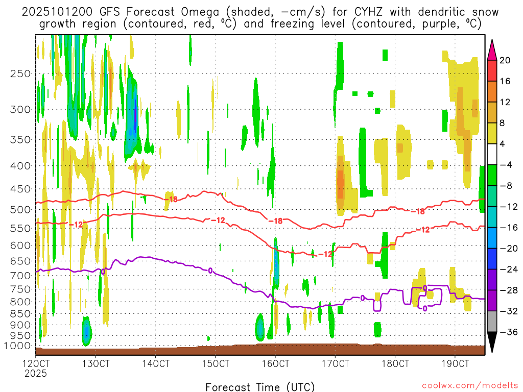The image size is (523, 392).
Task: Click the 170CT time axis label
Action: [335, 363]
